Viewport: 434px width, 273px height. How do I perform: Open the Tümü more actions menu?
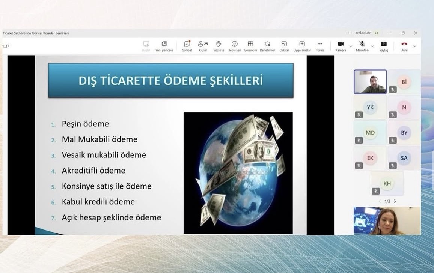point(320,46)
